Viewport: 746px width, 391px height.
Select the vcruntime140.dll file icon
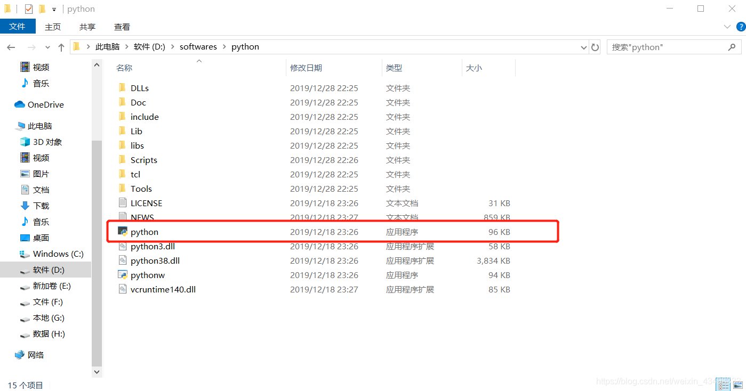123,289
